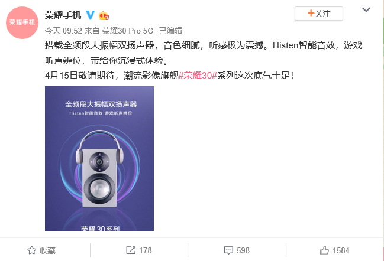Image resolution: width=384 pixels, height=261 pixels.
Task: Click the 598 comment count
Action: click(243, 250)
